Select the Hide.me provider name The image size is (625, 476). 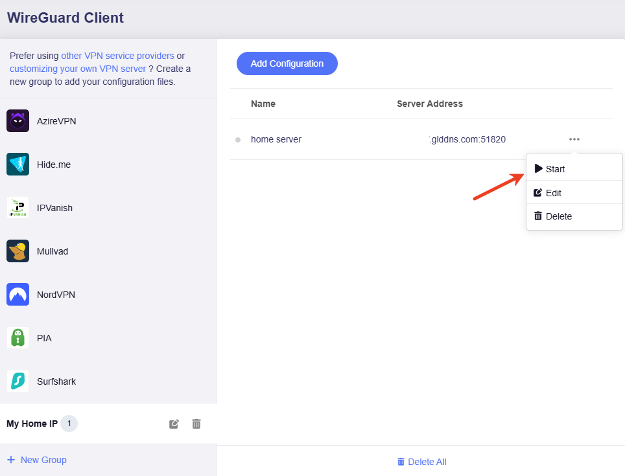54,164
